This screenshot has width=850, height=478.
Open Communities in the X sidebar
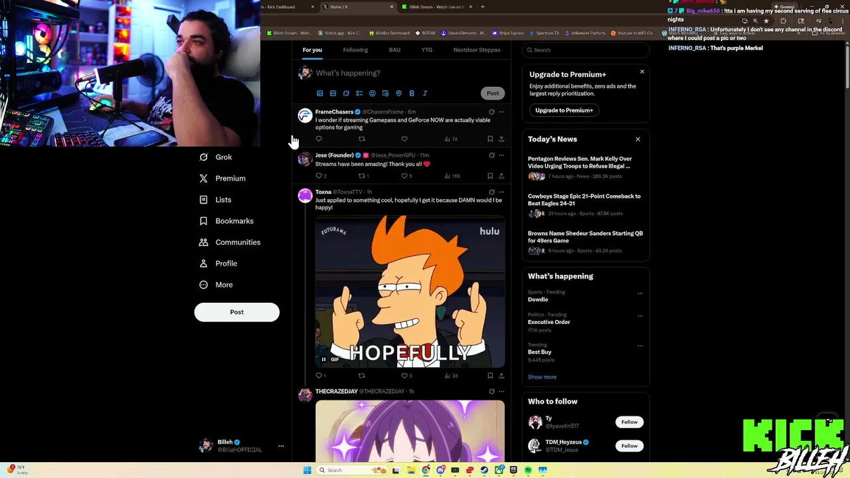(230, 242)
